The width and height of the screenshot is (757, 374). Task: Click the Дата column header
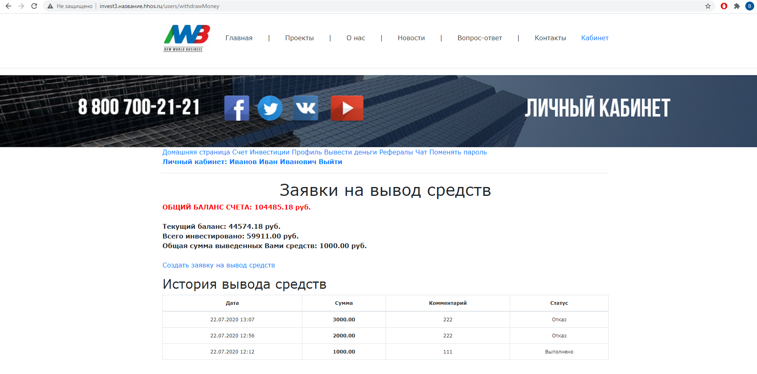point(232,303)
